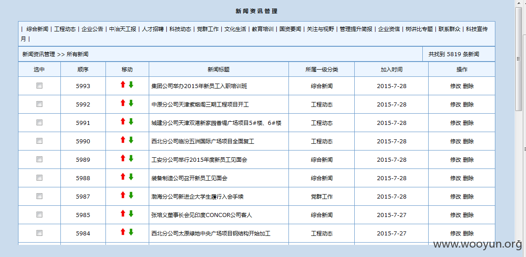This screenshot has height=257, width=526.
Task: Move row 5984 down
Action: [x=131, y=232]
